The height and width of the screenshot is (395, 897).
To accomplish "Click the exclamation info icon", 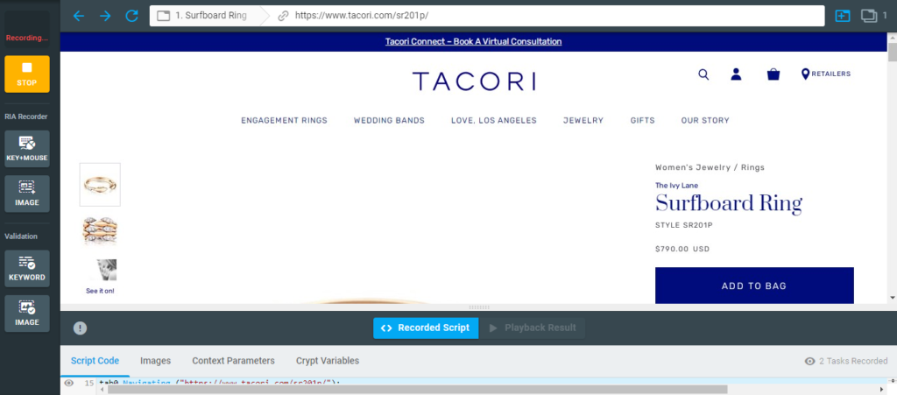I will 80,328.
